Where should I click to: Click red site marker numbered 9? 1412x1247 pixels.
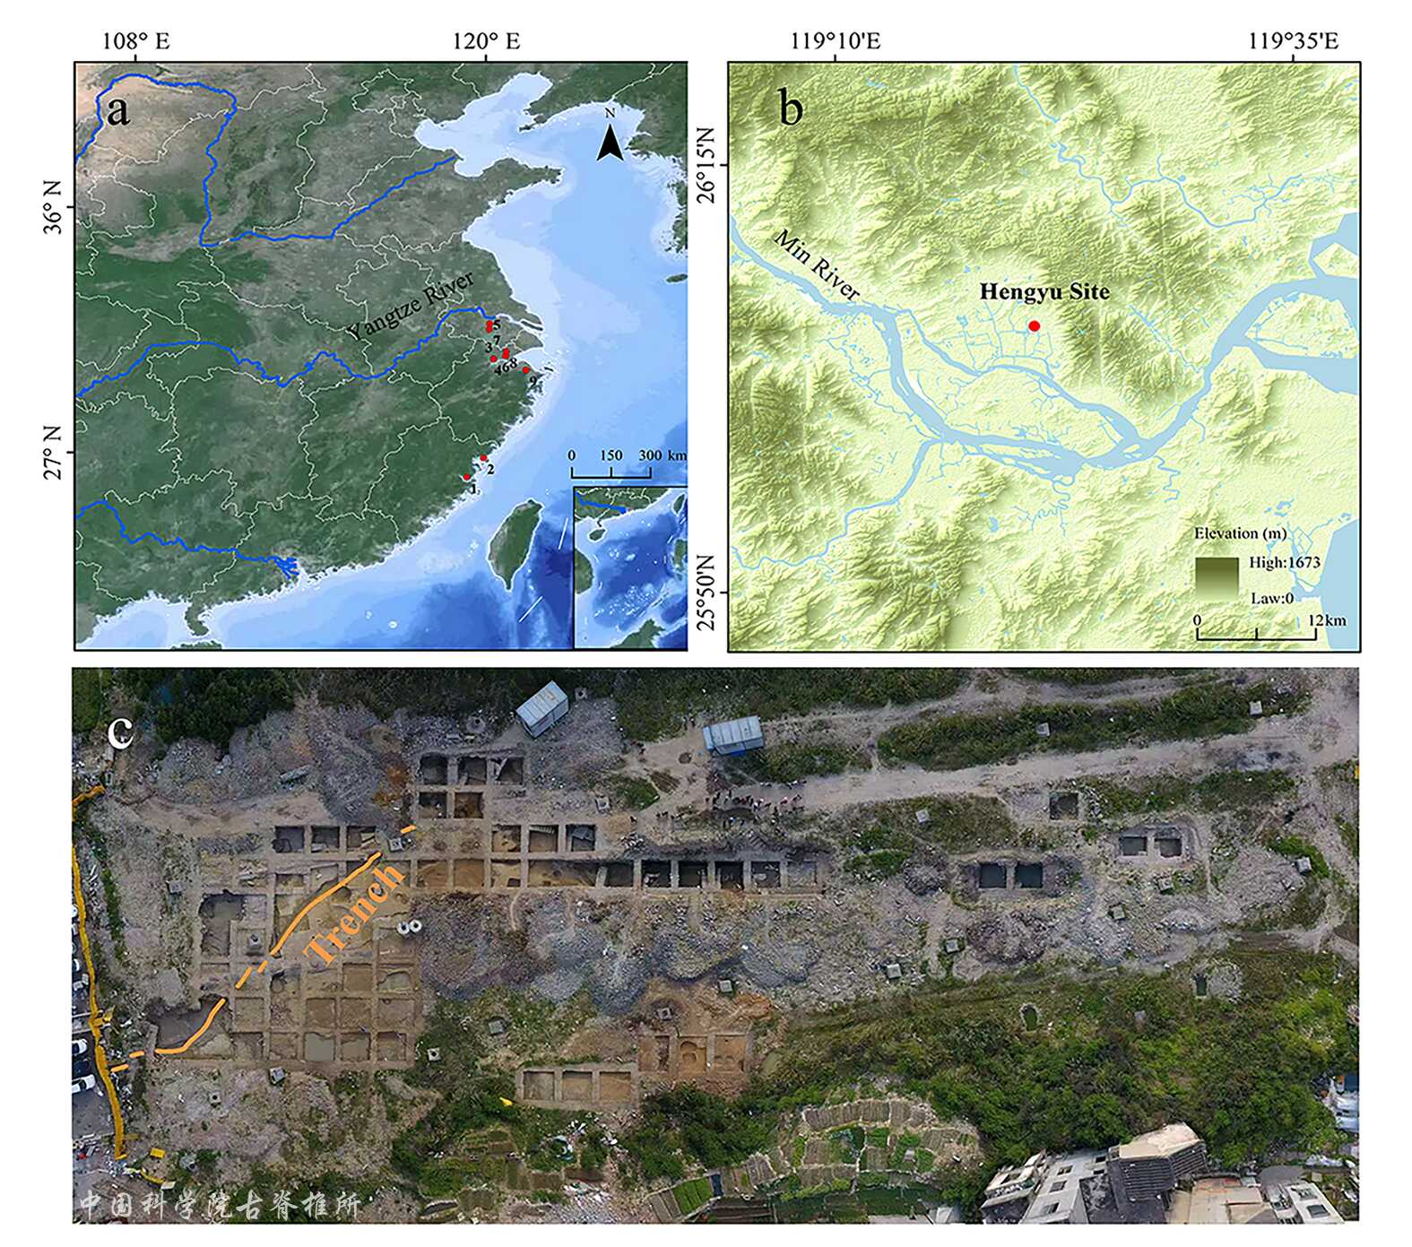526,369
